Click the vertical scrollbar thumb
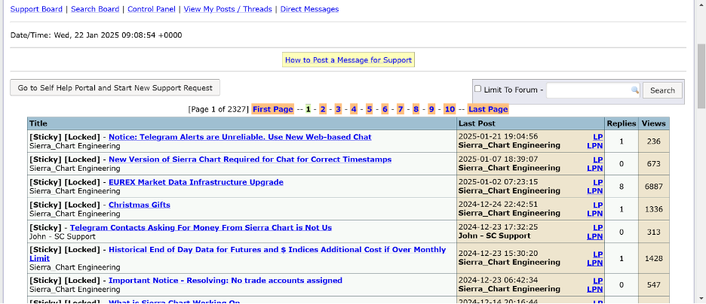The width and height of the screenshot is (706, 304). point(701,75)
